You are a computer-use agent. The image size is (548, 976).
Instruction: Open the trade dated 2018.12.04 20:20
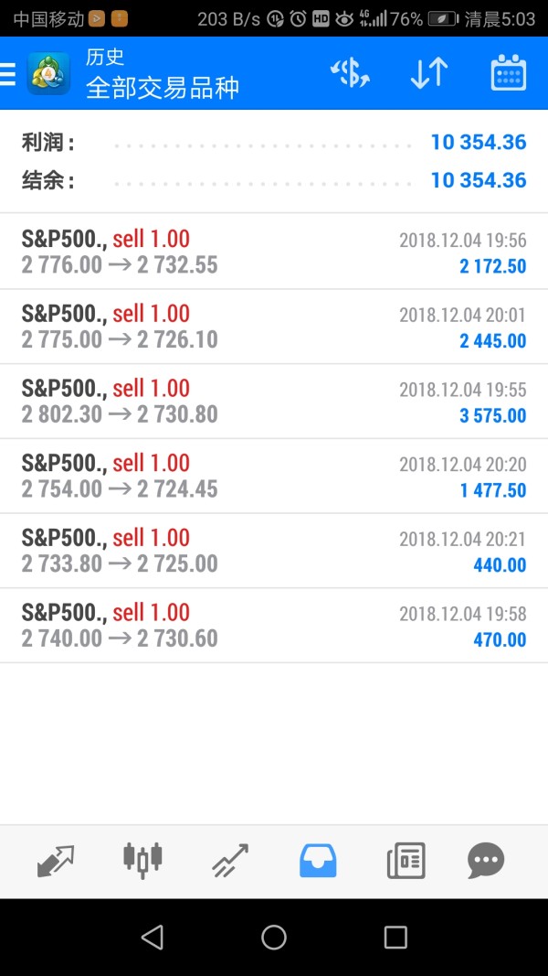[274, 476]
